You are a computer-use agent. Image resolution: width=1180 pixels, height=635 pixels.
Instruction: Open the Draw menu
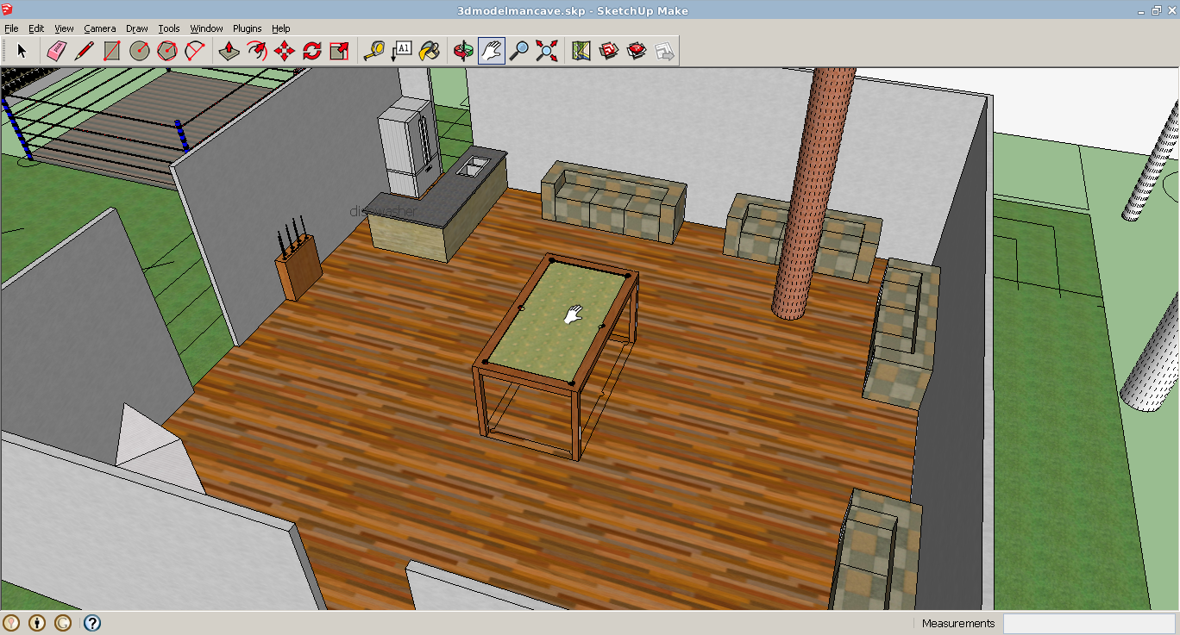137,28
